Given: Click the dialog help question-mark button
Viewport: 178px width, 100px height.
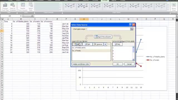Looking at the screenshot, I should (130, 25).
